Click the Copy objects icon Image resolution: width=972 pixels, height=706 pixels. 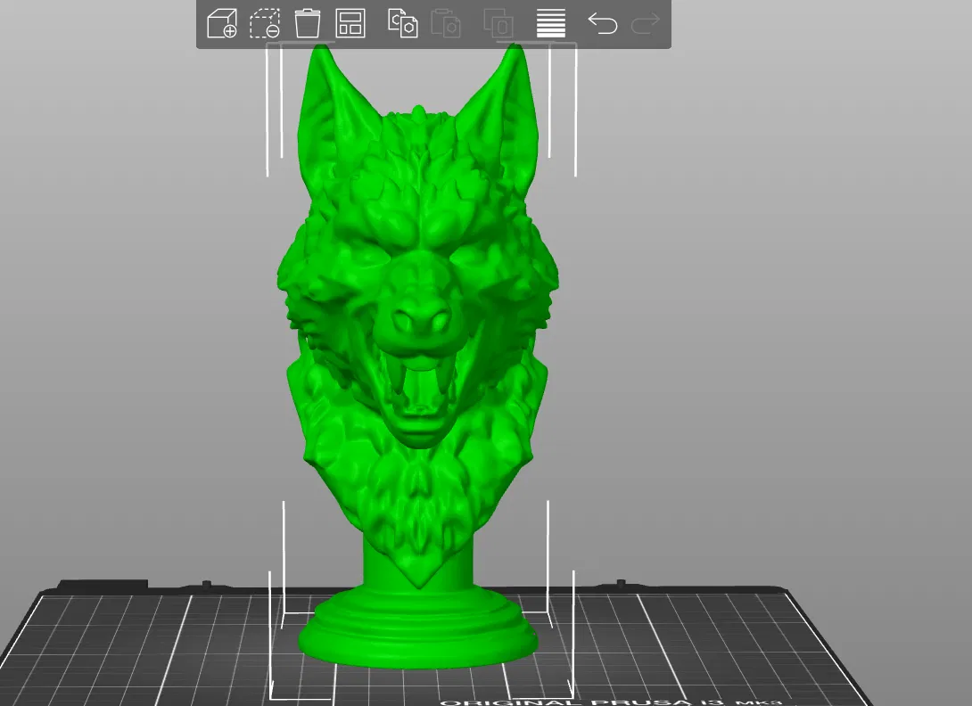coord(402,23)
